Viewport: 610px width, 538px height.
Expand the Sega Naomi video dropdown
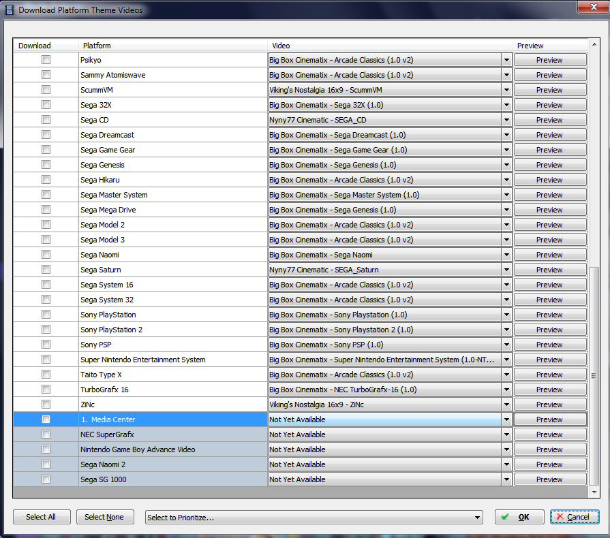tap(506, 255)
